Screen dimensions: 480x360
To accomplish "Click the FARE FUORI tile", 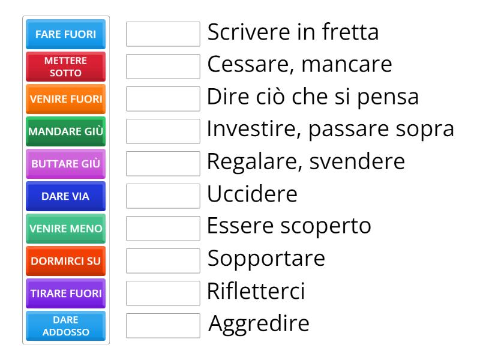I will pyautogui.click(x=66, y=34).
